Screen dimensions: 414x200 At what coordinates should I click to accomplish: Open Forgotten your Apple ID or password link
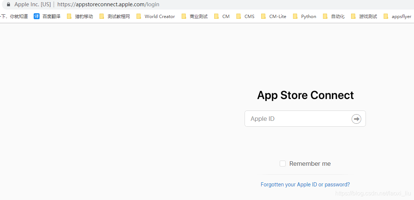coord(305,185)
